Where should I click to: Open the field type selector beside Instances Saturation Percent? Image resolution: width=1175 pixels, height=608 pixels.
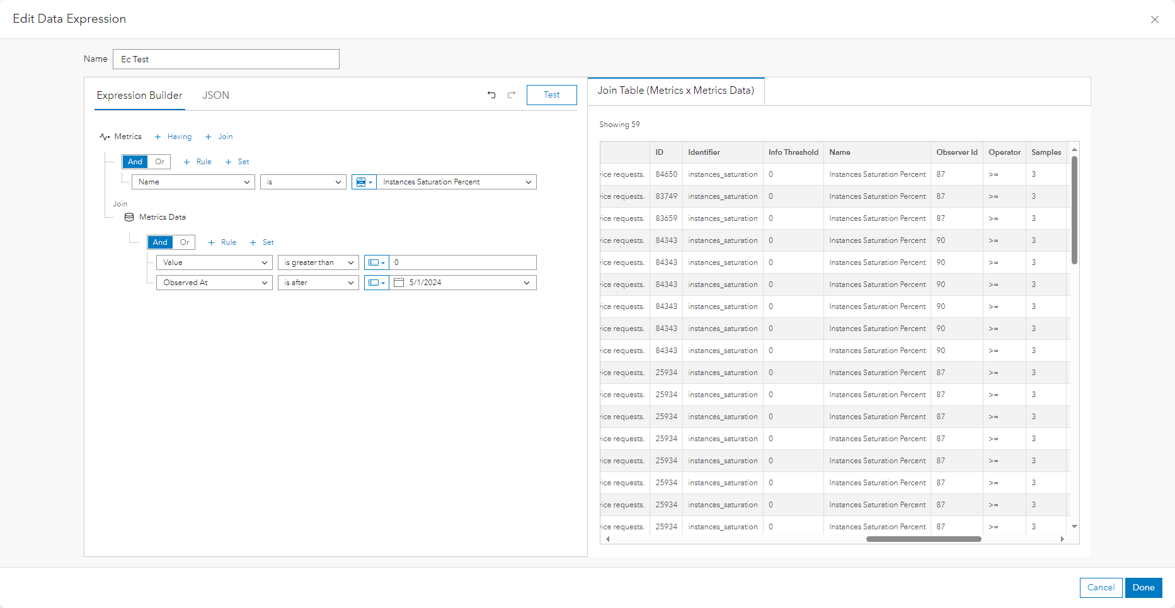coord(364,182)
